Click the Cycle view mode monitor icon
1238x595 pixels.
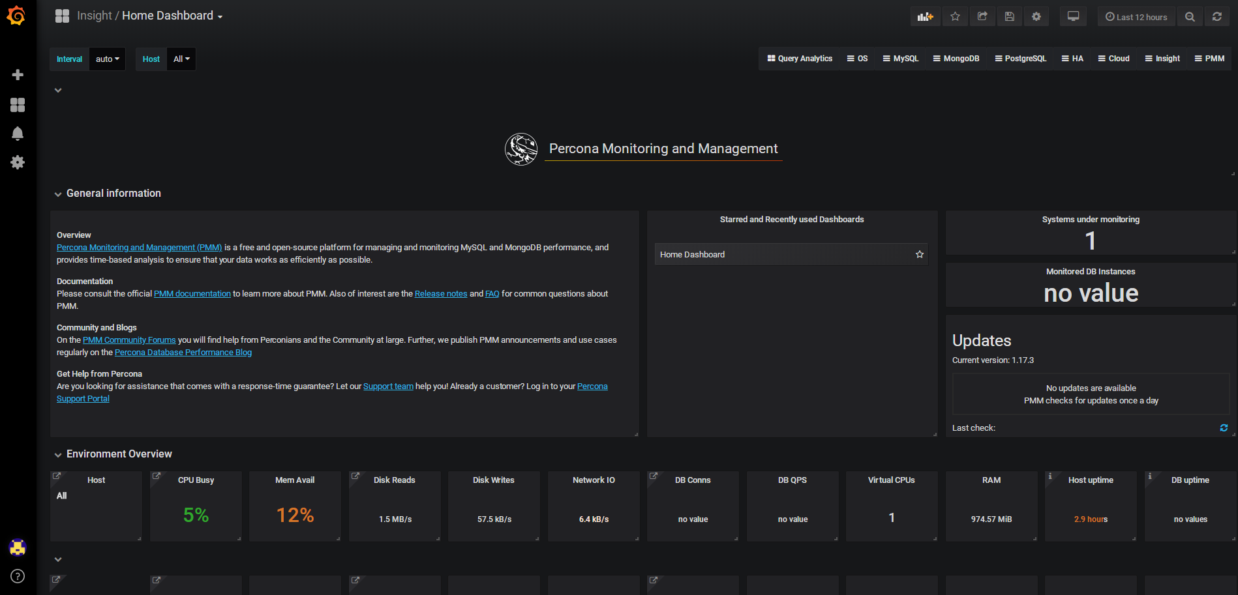click(1073, 17)
